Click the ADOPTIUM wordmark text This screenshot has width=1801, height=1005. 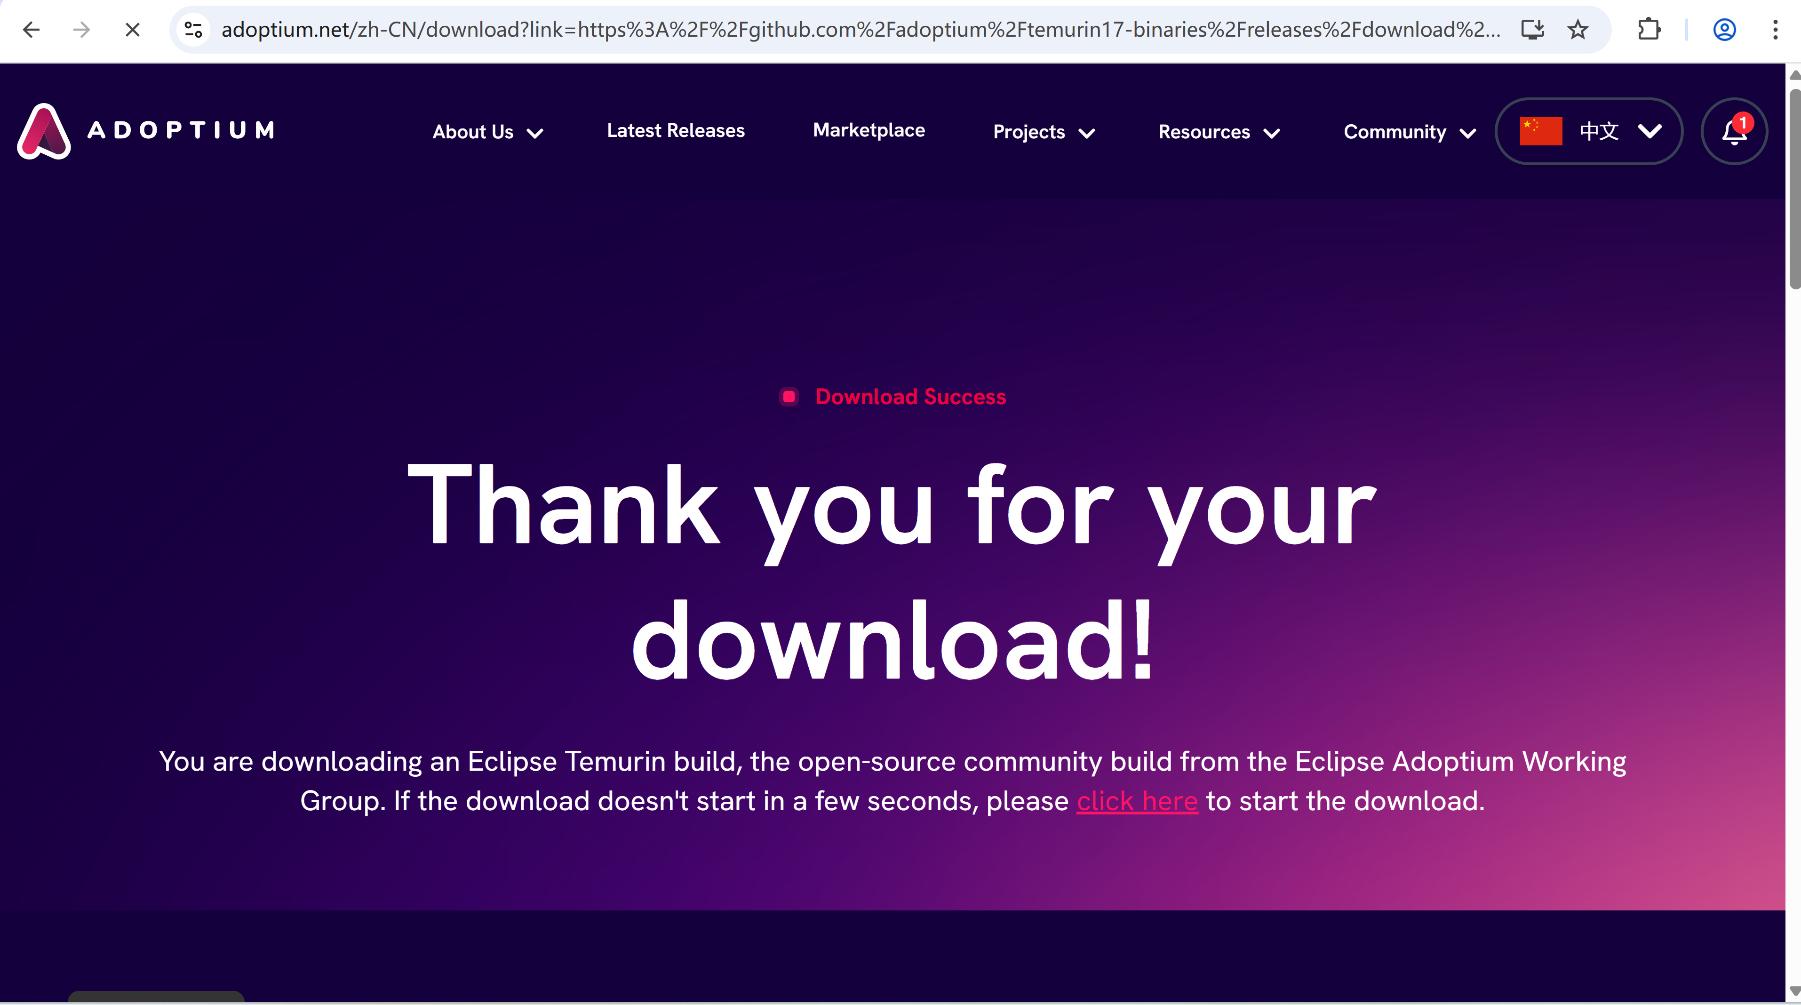pyautogui.click(x=181, y=130)
